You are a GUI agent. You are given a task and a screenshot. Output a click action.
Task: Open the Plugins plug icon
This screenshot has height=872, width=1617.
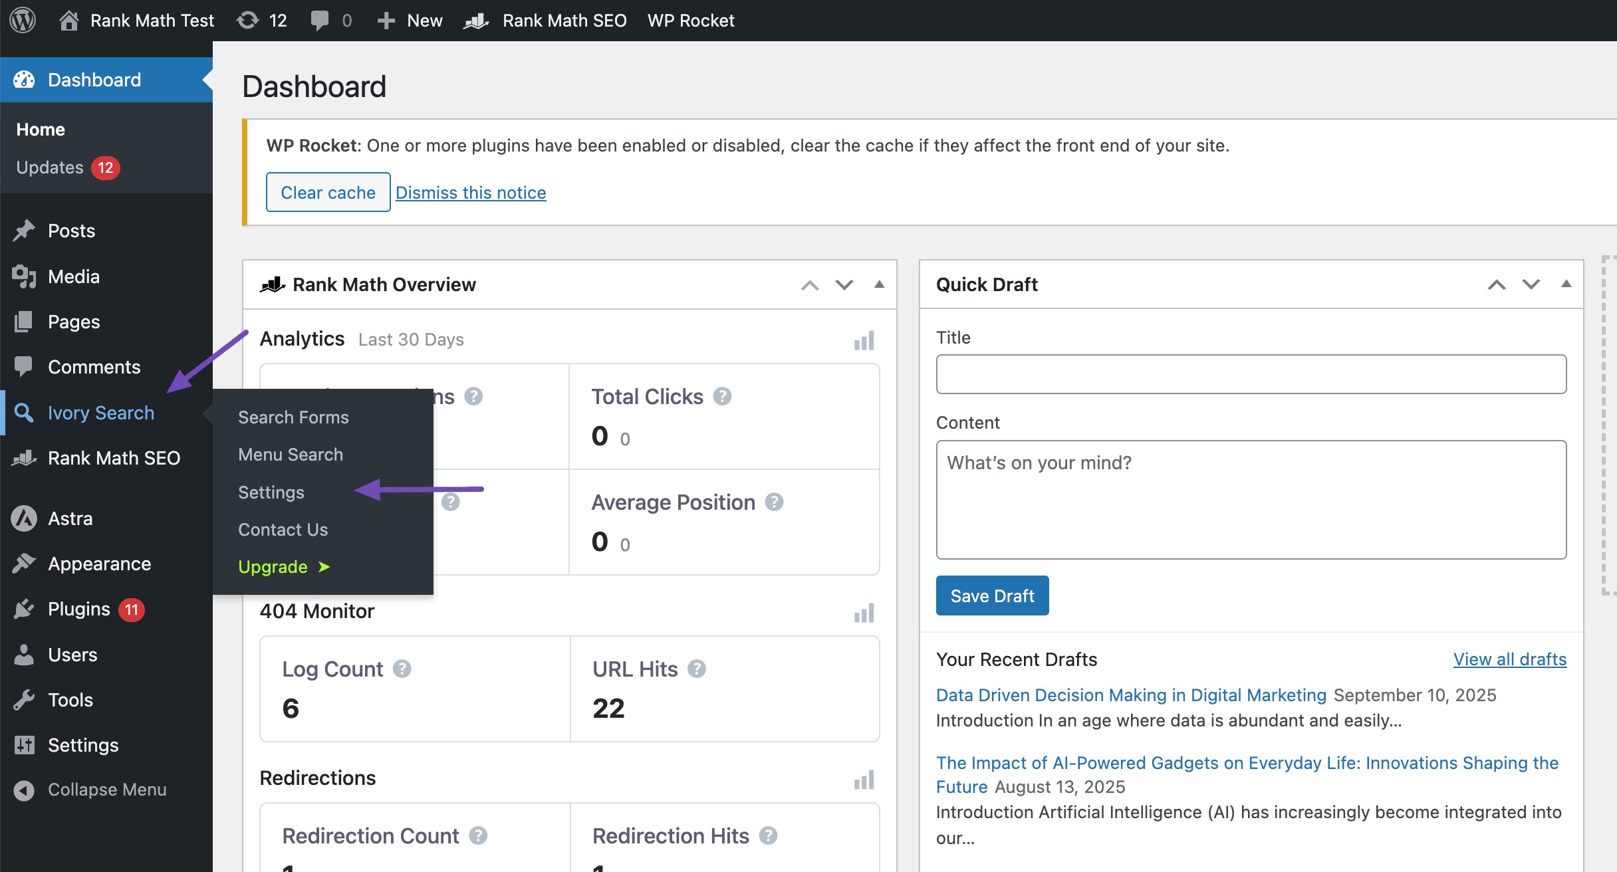point(24,609)
